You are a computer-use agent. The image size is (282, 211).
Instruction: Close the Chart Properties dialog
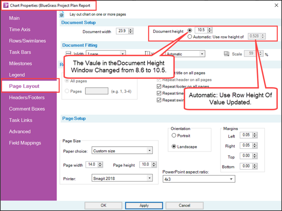[276, 5]
